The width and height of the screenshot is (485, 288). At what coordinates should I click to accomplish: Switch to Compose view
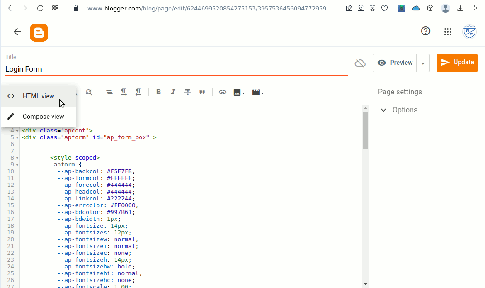point(43,117)
